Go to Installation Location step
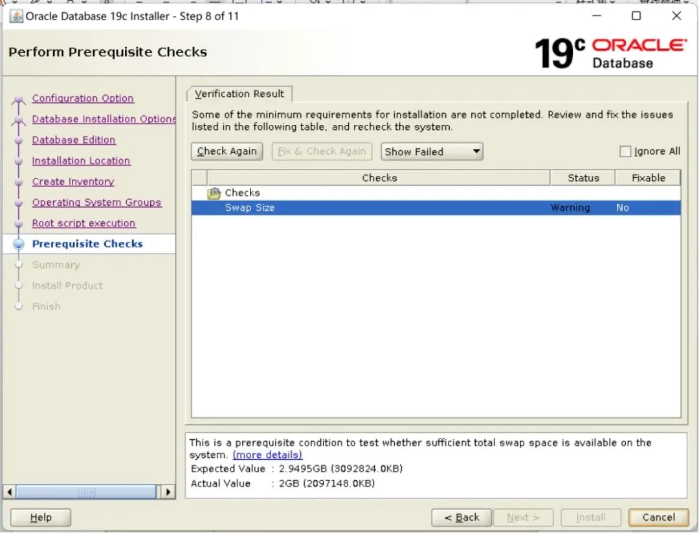 [81, 161]
